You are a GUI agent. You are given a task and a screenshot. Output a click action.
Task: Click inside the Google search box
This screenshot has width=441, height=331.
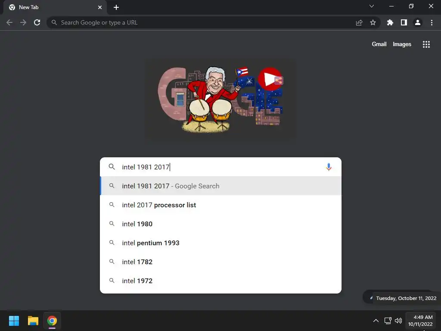point(221,167)
